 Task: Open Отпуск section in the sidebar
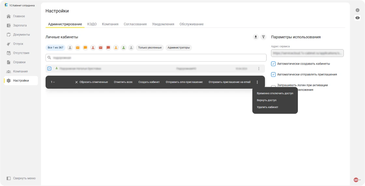click(x=18, y=44)
